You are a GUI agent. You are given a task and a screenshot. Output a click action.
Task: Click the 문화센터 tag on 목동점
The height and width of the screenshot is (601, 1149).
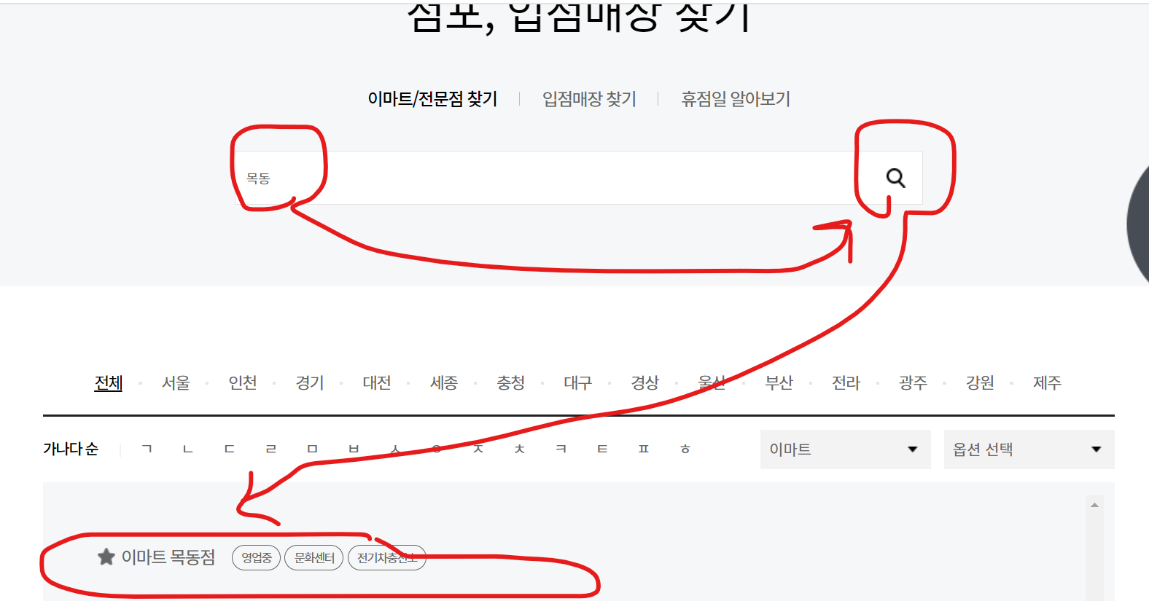314,558
